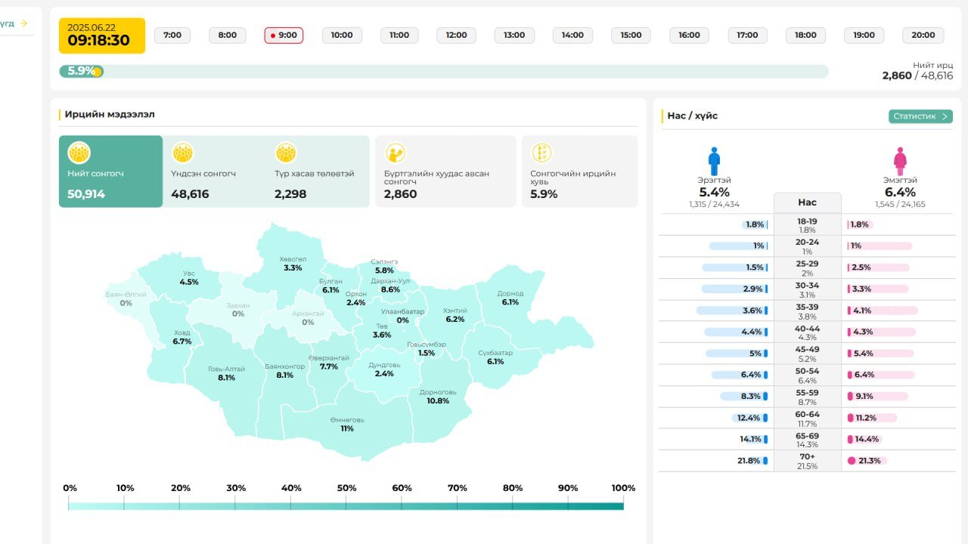Click the 100% mark on the color scale

623,488
